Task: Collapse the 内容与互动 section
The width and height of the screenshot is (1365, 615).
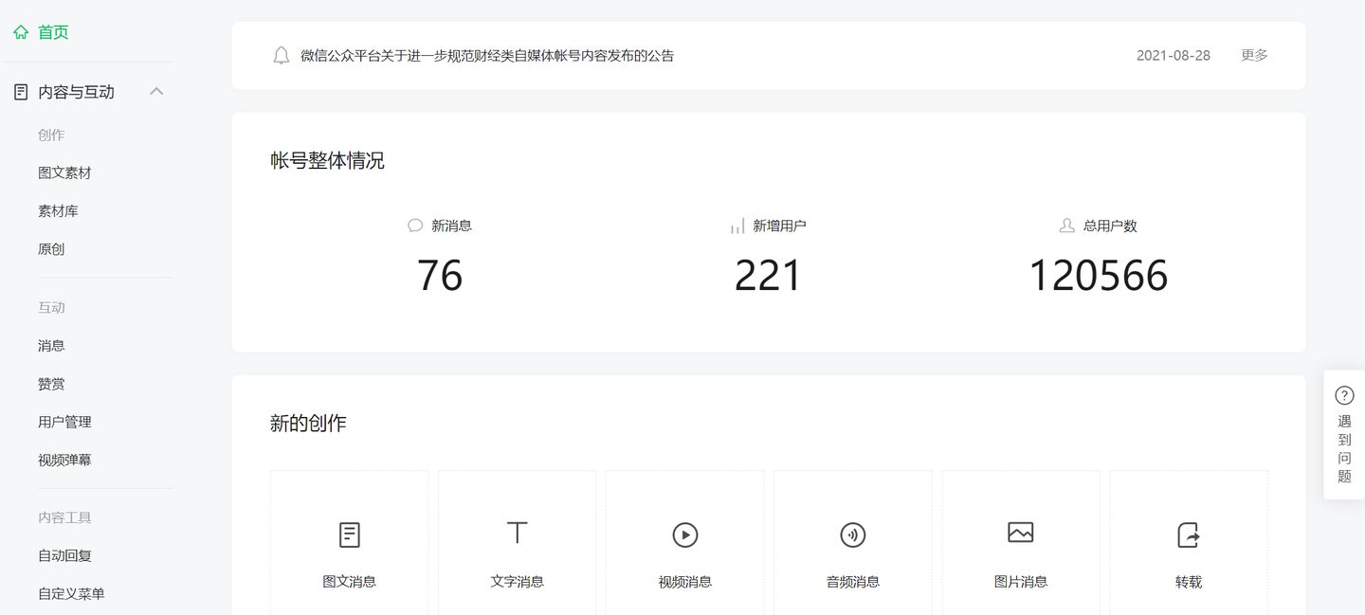Action: (x=156, y=91)
